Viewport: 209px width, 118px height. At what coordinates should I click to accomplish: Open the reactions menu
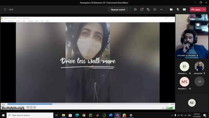tap(148, 9)
